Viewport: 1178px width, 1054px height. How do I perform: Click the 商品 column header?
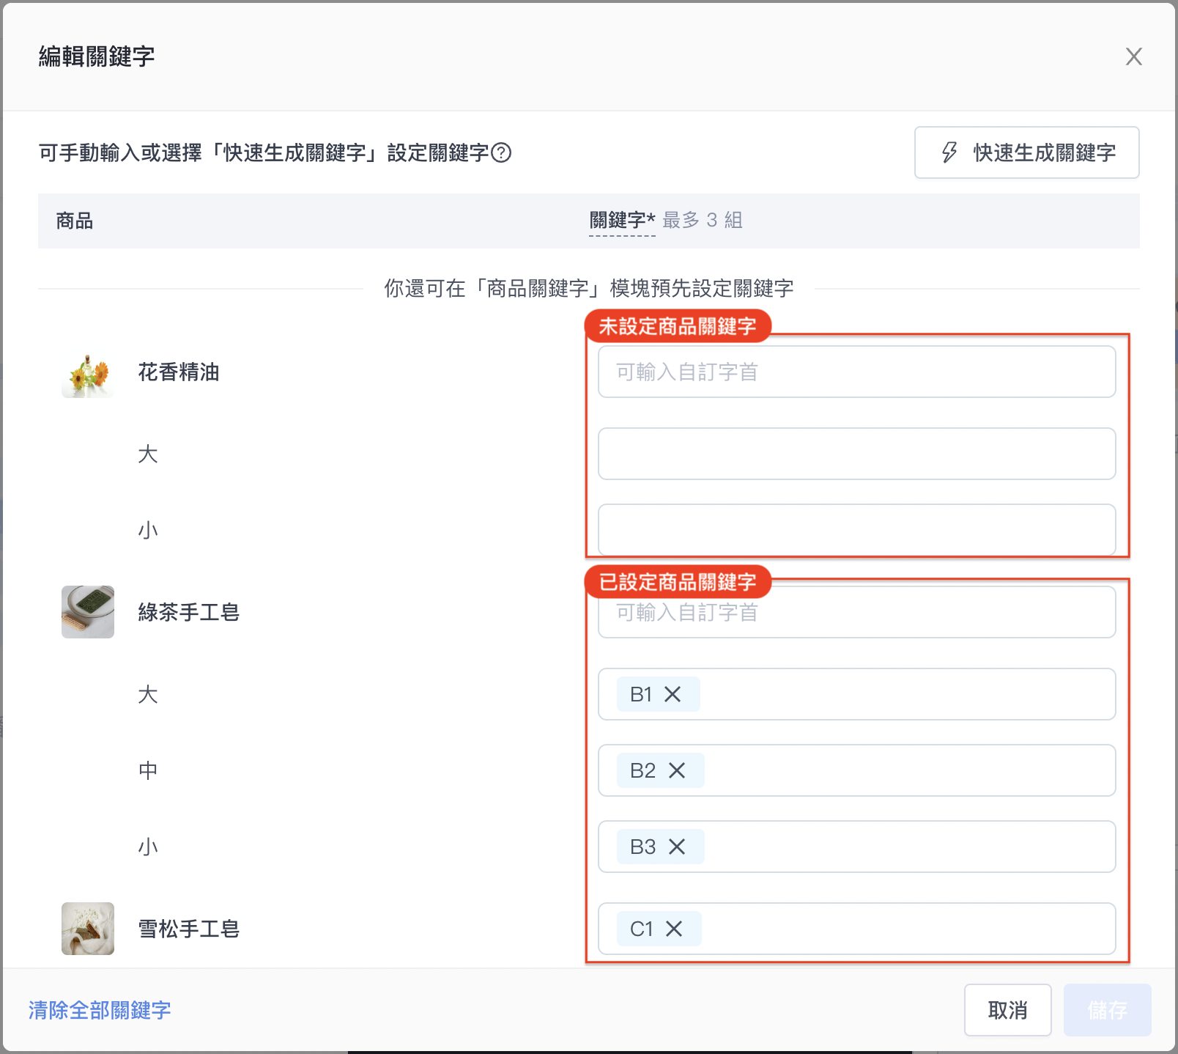point(75,221)
